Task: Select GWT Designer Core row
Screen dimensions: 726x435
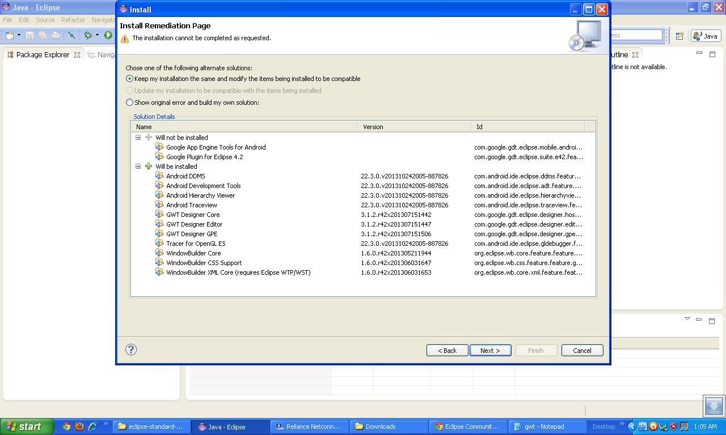Action: pyautogui.click(x=363, y=215)
